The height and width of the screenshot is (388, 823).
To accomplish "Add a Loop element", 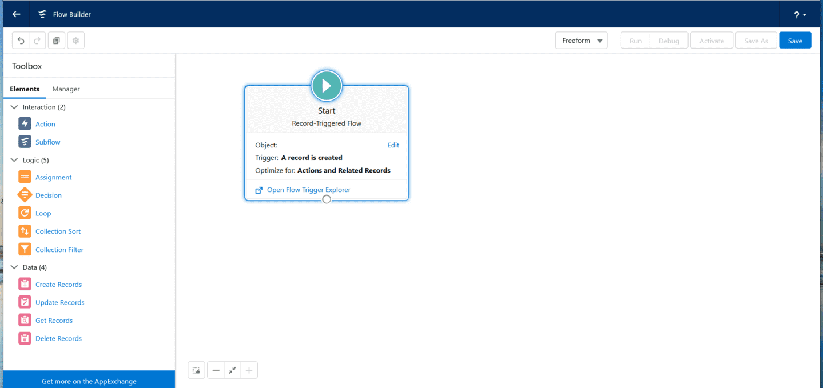I will tap(43, 213).
